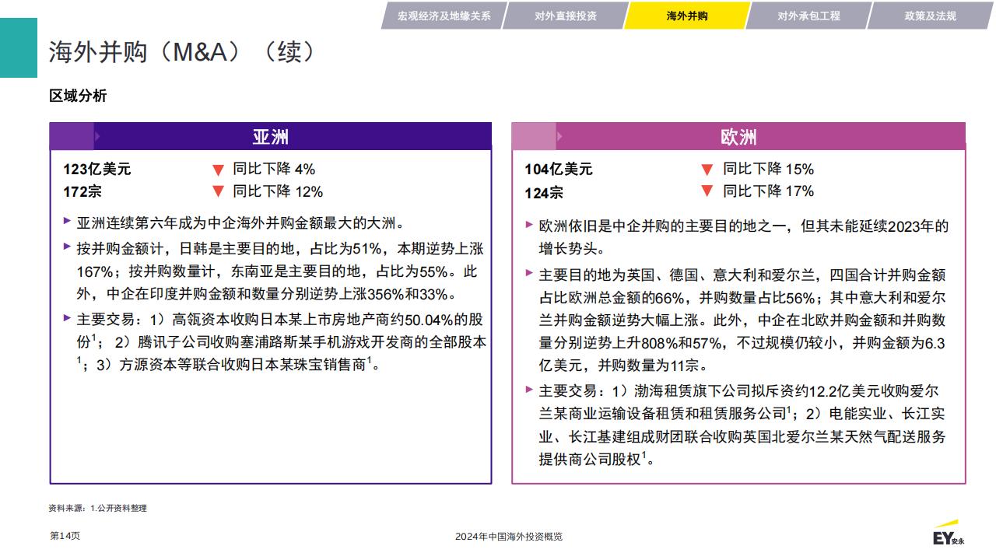Select the 区域分析 subheading

[78, 96]
